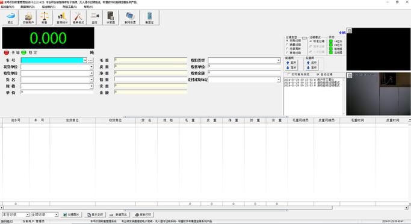Expand the 车号 vehicle number dropdown

(85, 60)
